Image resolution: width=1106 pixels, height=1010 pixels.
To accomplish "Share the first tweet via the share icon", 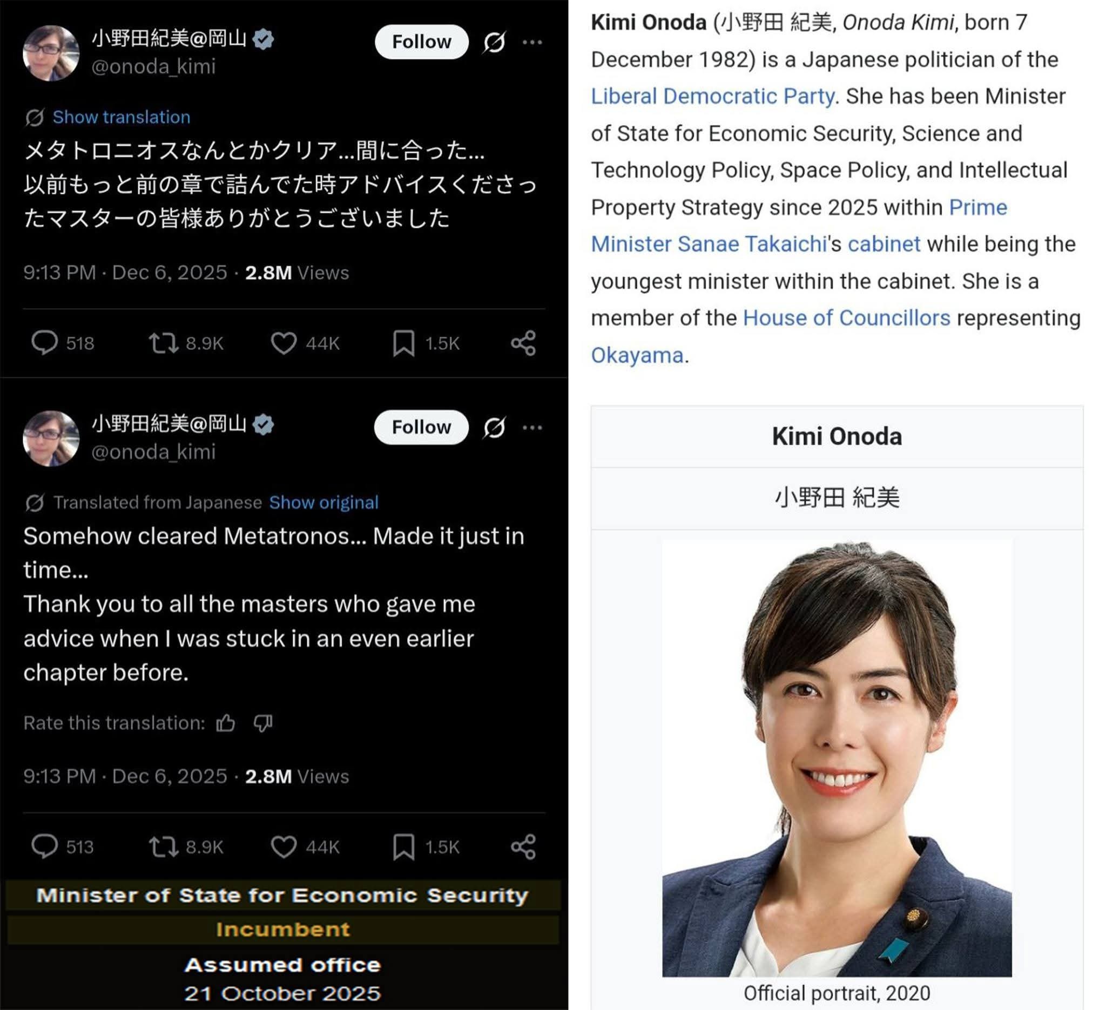I will coord(523,343).
